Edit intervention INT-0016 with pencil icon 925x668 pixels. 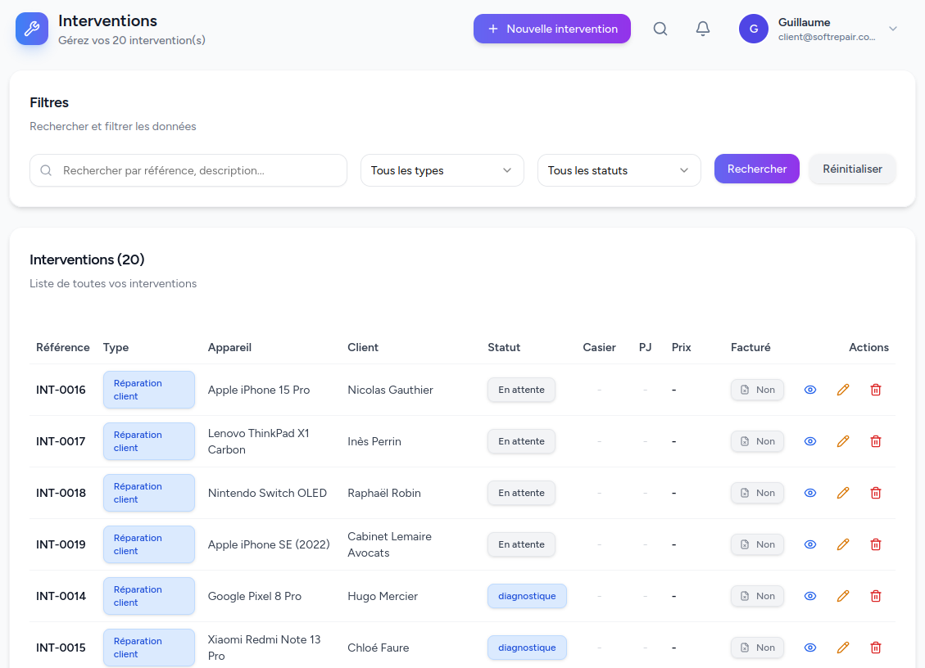point(843,390)
